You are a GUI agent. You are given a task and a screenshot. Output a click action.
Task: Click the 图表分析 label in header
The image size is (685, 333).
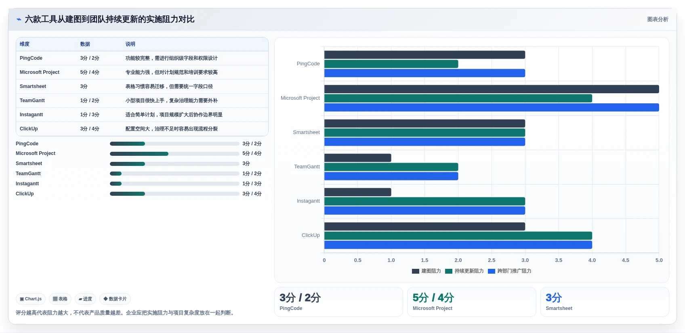(x=658, y=19)
